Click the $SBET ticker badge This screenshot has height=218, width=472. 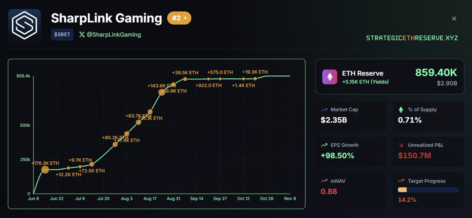point(62,35)
